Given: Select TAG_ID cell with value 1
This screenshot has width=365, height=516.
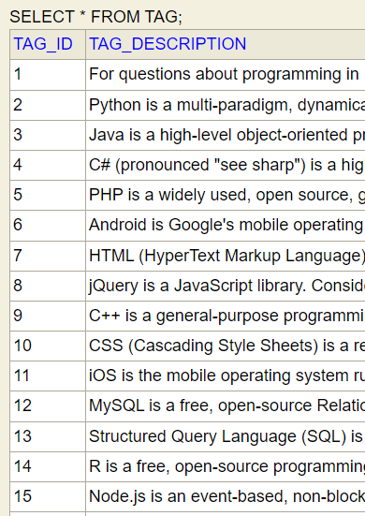Looking at the screenshot, I should [x=48, y=75].
